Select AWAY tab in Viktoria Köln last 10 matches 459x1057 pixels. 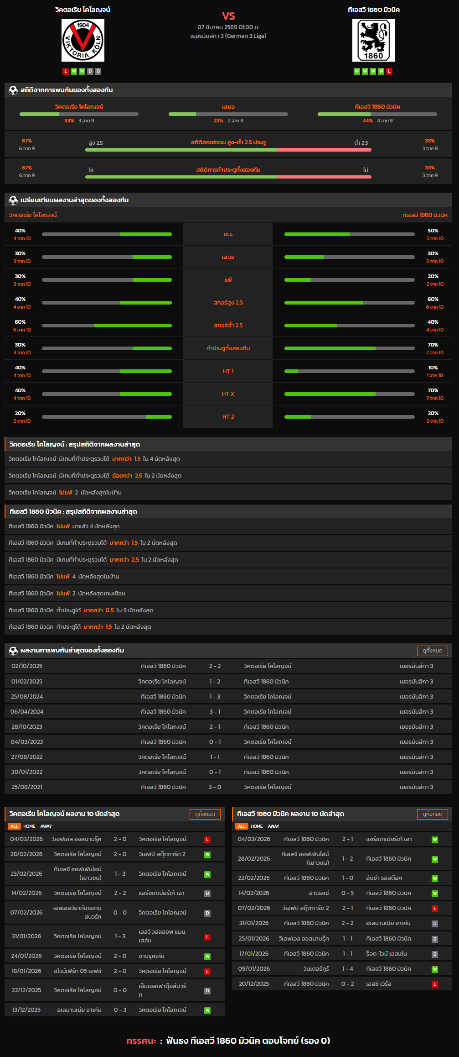click(46, 826)
